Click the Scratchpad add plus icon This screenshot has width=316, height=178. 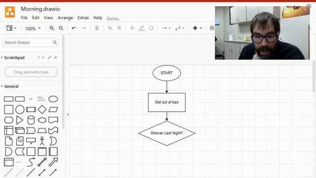point(43,57)
